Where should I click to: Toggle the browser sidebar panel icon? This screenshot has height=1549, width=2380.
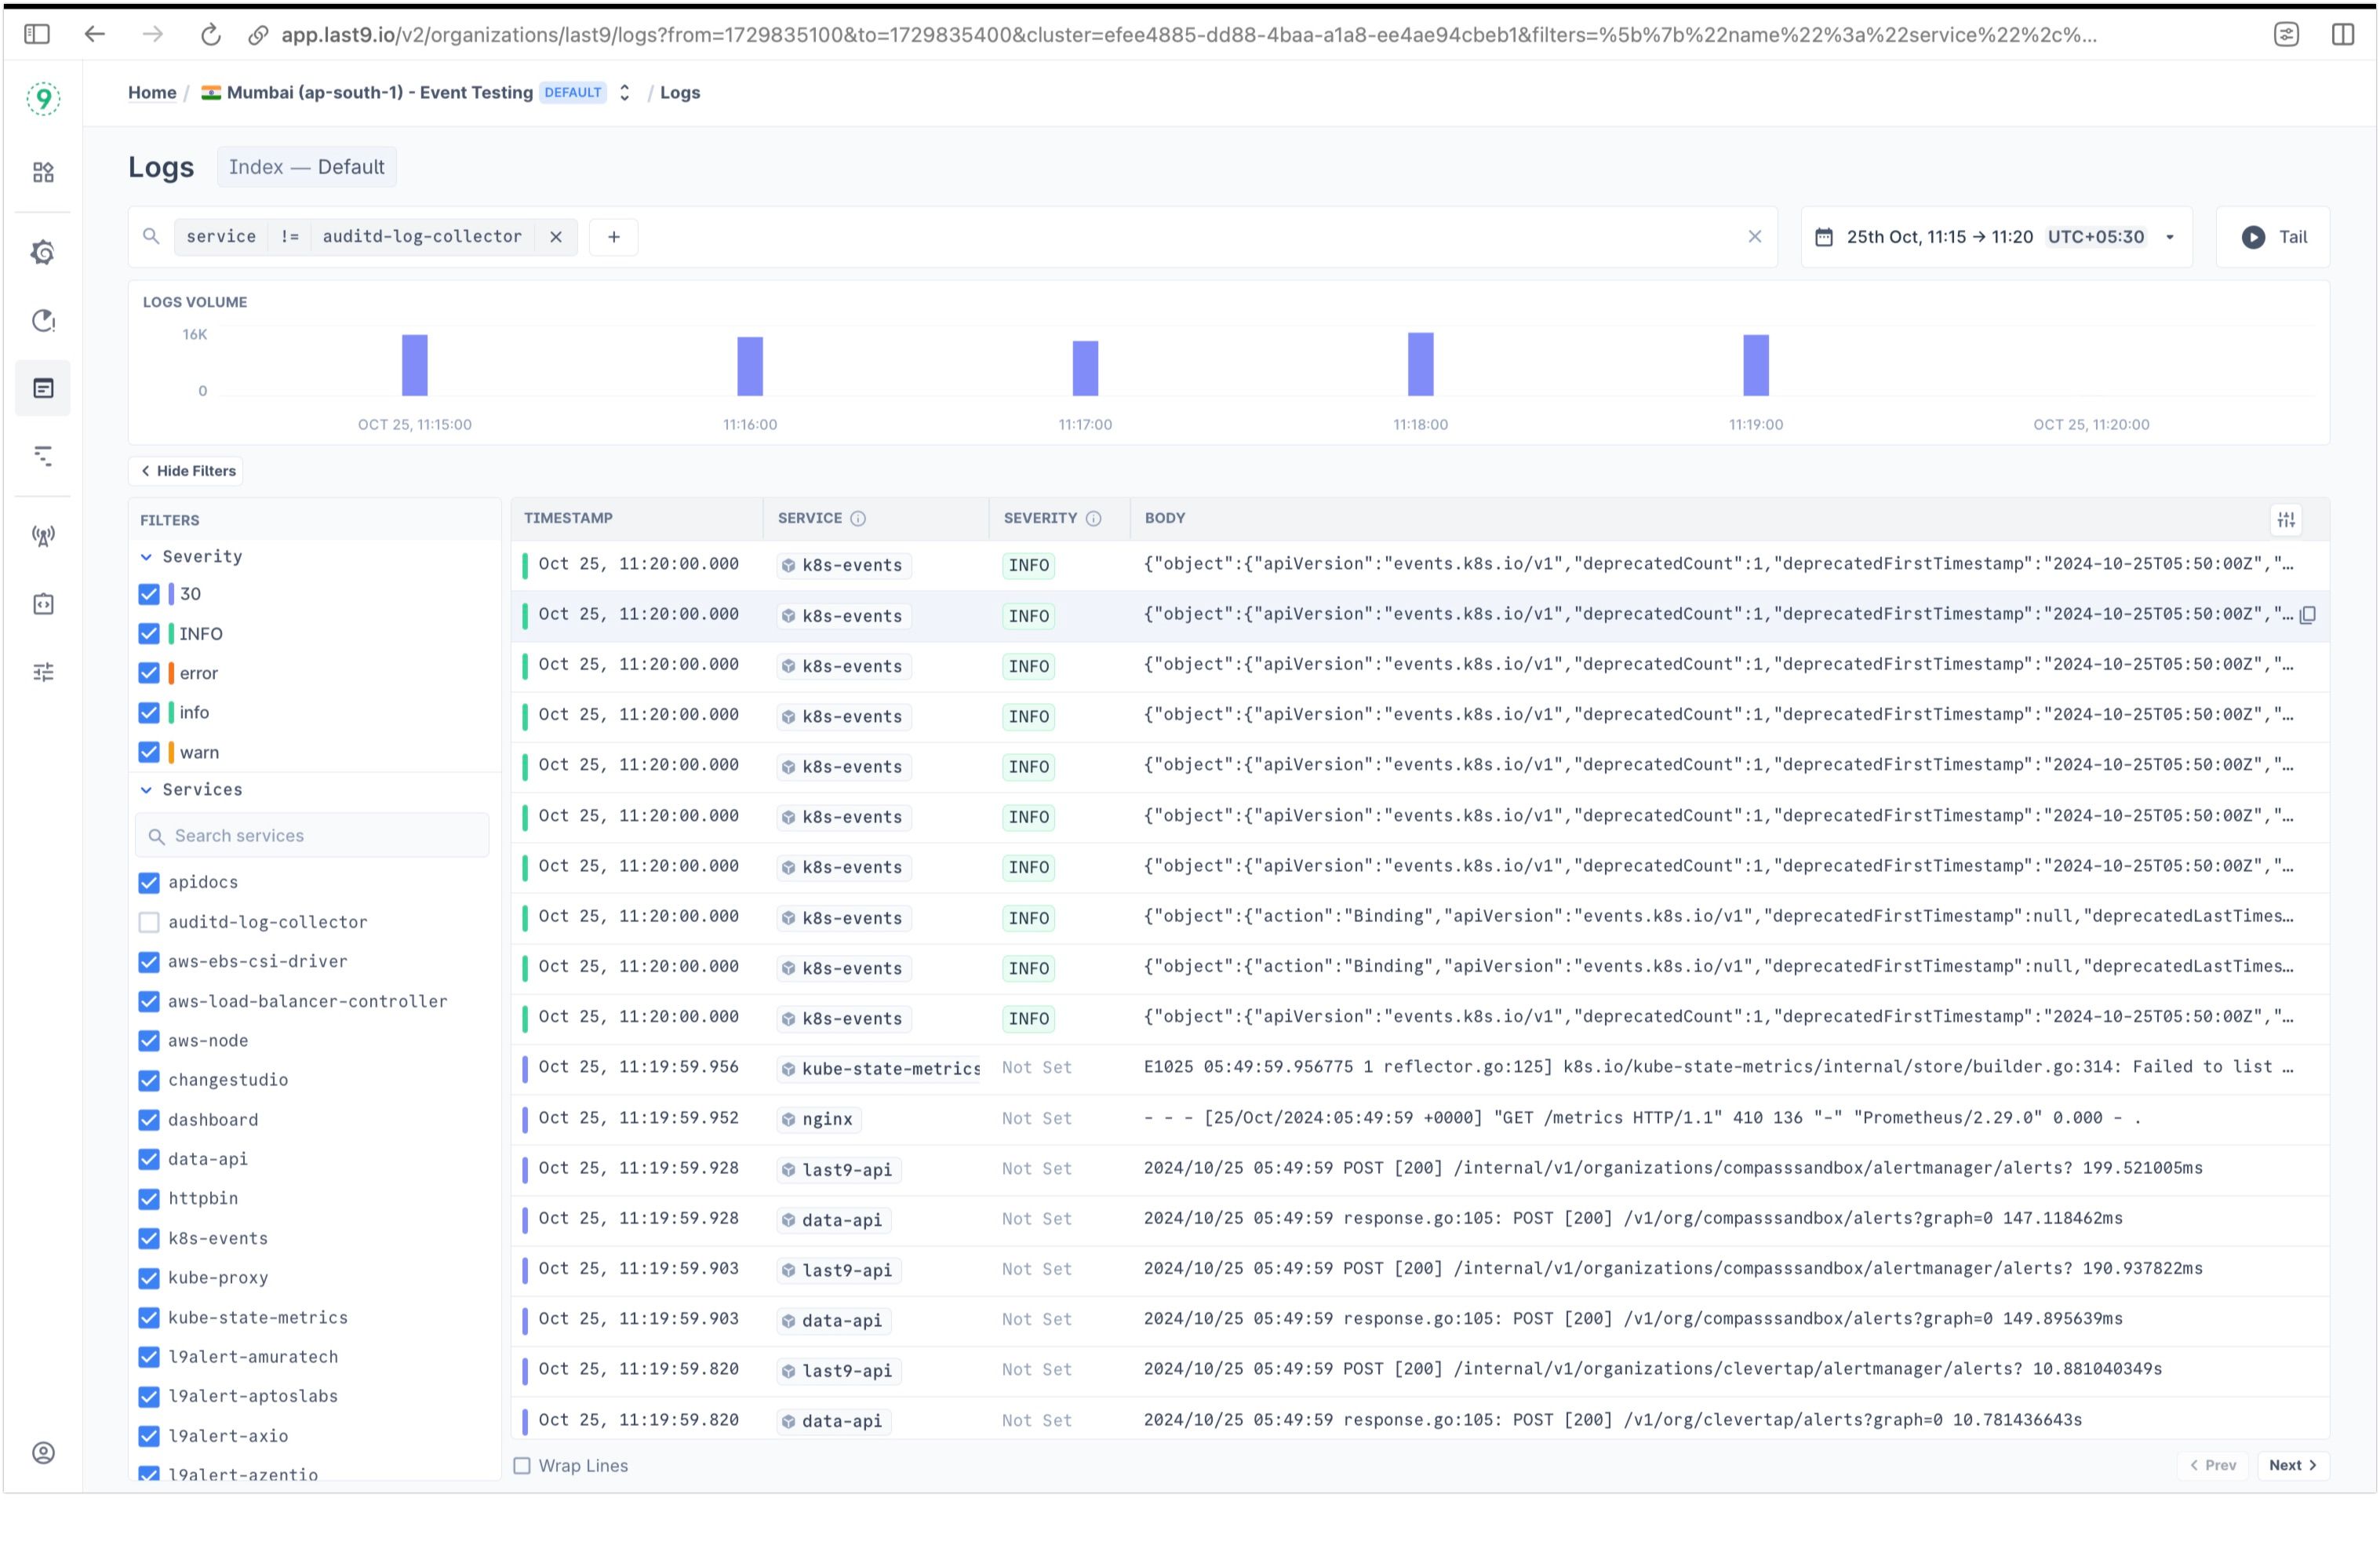click(37, 34)
